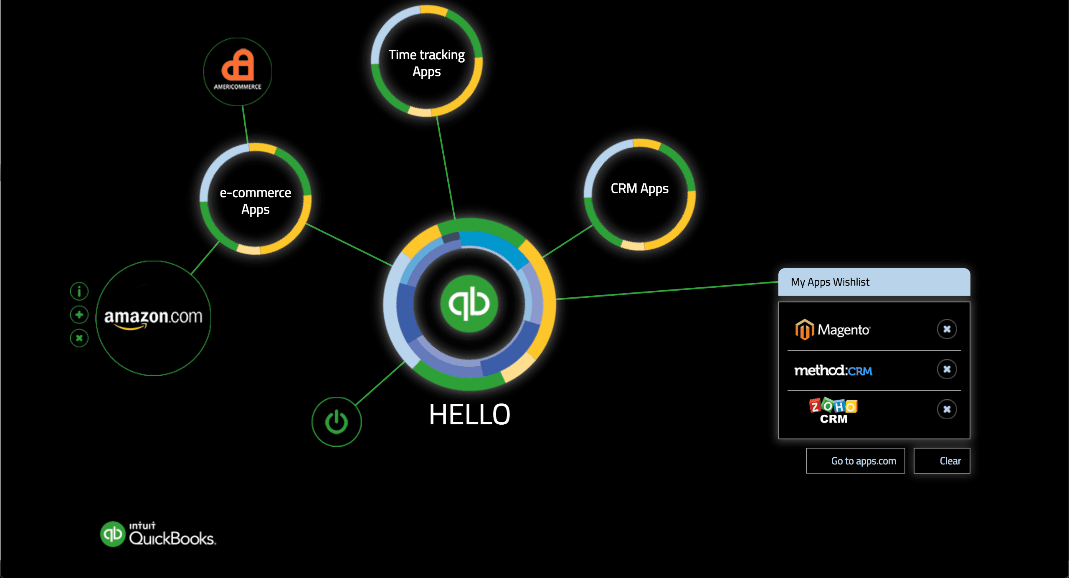View info for the Amazon app
Screen dimensions: 1069x578
point(79,291)
